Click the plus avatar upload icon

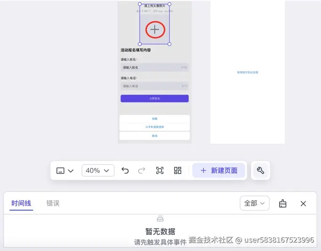155,30
